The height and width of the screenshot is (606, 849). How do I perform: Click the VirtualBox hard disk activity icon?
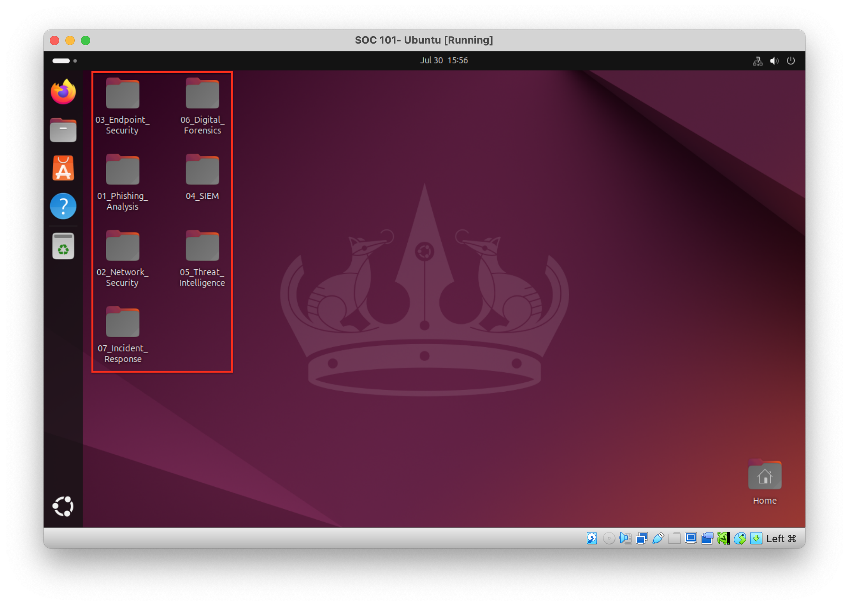pos(592,538)
